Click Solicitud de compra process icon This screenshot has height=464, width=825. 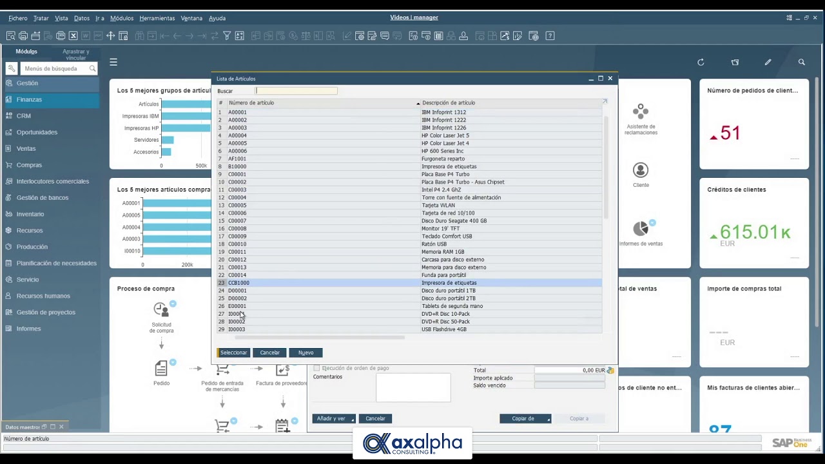pyautogui.click(x=162, y=309)
